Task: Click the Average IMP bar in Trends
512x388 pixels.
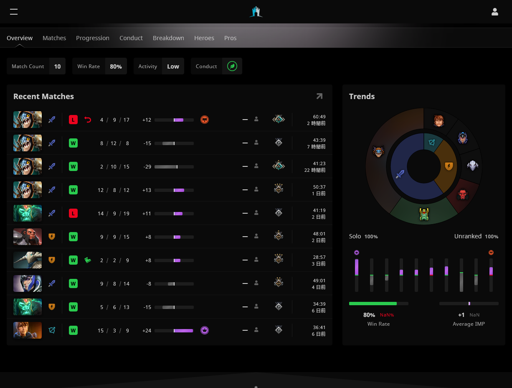Action: coord(469,304)
